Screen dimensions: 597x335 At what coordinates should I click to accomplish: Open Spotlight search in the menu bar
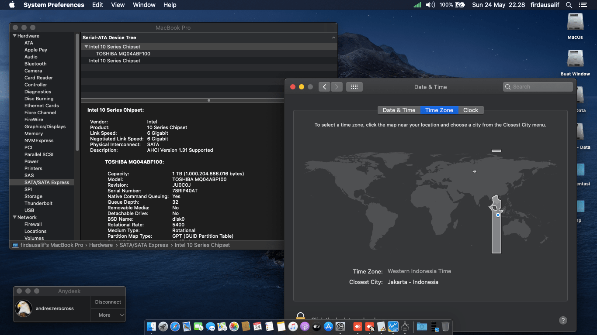(x=569, y=5)
